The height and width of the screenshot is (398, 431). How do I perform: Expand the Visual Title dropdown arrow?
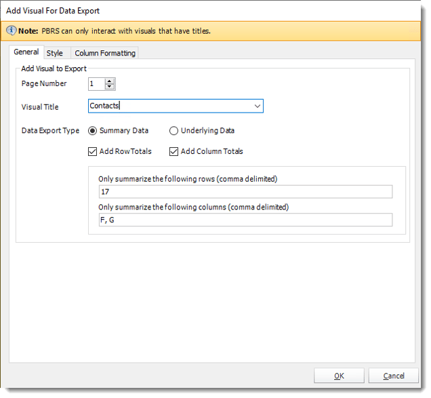click(258, 106)
